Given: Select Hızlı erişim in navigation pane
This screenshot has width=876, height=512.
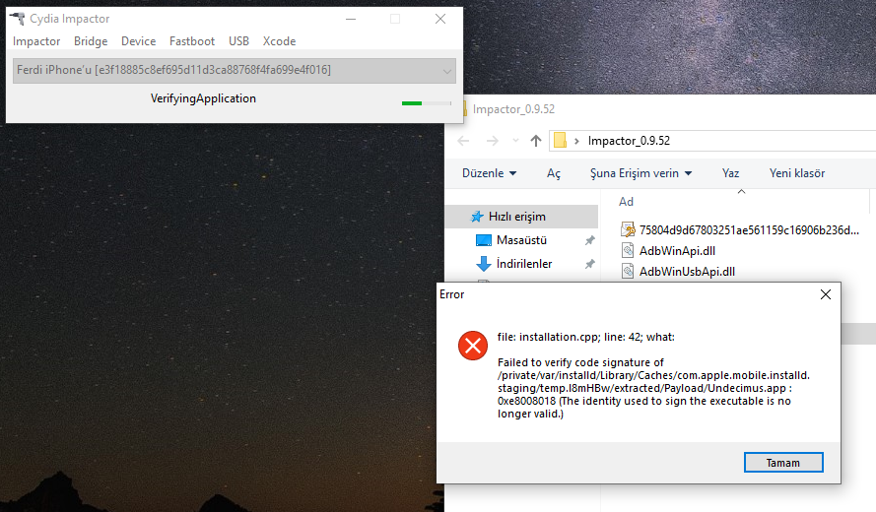Looking at the screenshot, I should pyautogui.click(x=516, y=217).
